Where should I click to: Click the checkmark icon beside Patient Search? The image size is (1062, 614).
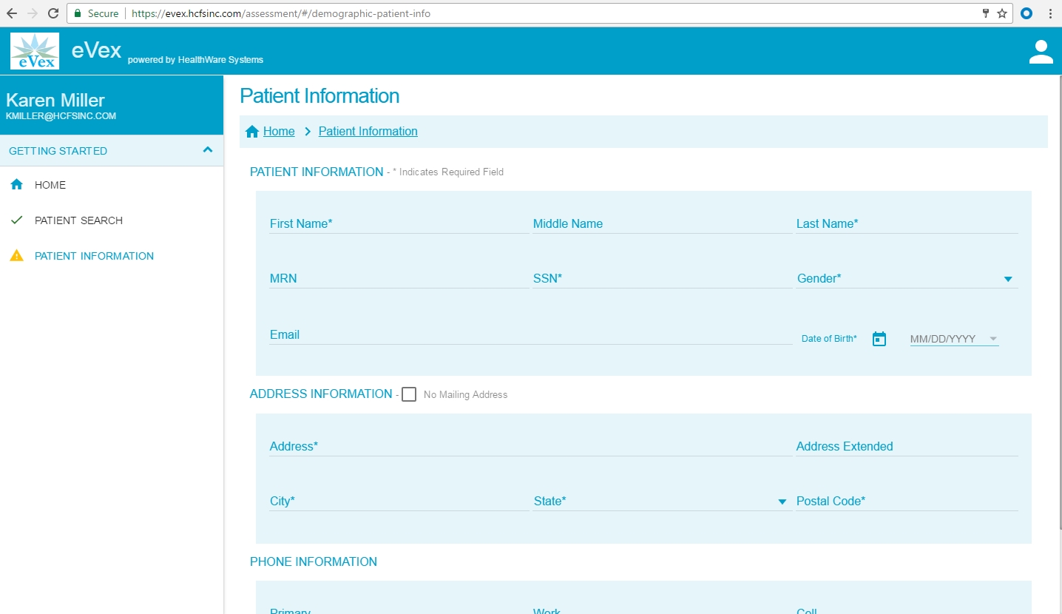[17, 220]
